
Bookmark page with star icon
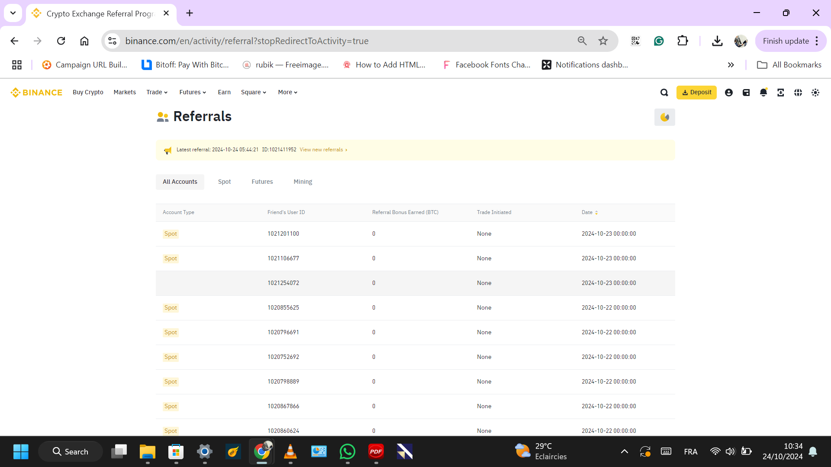tap(603, 41)
